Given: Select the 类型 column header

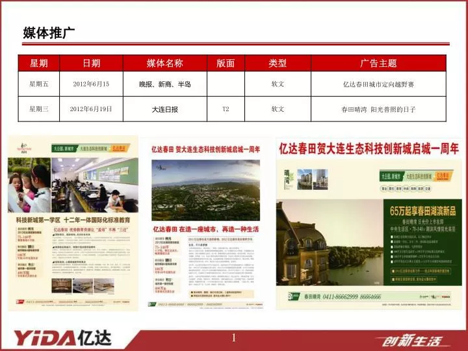Looking at the screenshot, I should click(278, 63).
